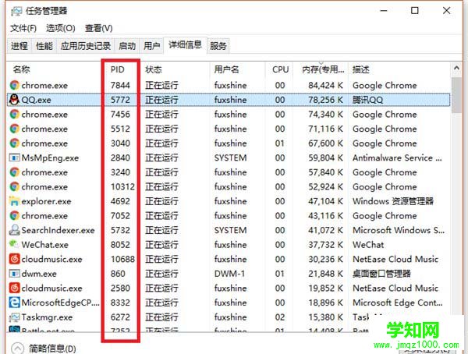Click PID value 5772
This screenshot has height=354, width=468.
pyautogui.click(x=120, y=100)
